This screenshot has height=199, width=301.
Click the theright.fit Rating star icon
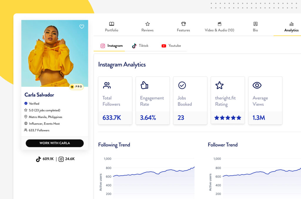pyautogui.click(x=219, y=86)
